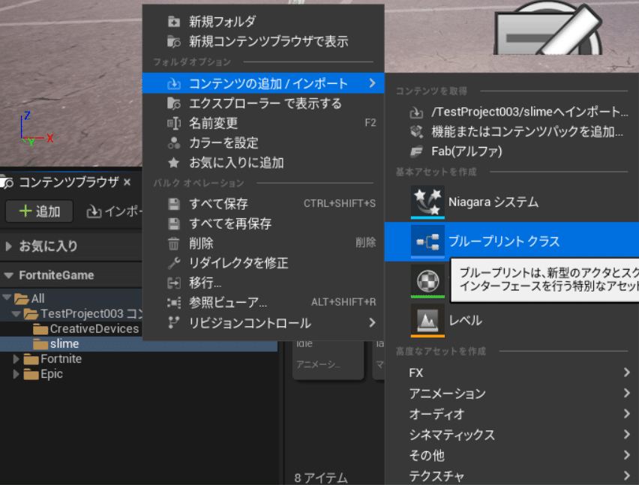This screenshot has width=639, height=485.
Task: Click the wrench icon for リダイレクタを修正
Action: pos(174,263)
